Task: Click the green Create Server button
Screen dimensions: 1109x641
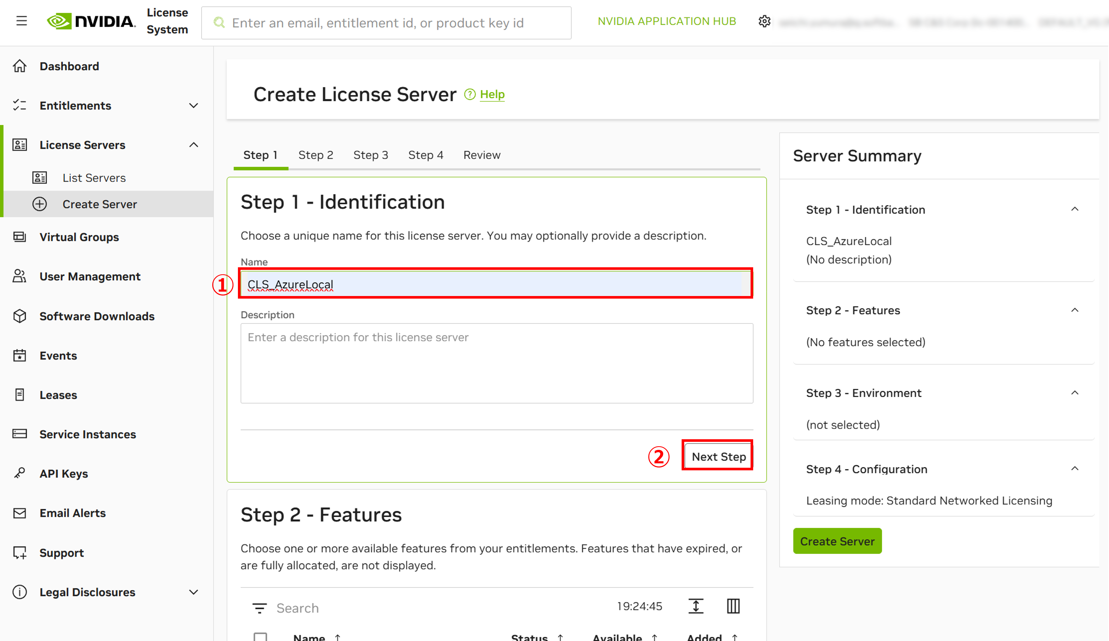Action: (837, 541)
